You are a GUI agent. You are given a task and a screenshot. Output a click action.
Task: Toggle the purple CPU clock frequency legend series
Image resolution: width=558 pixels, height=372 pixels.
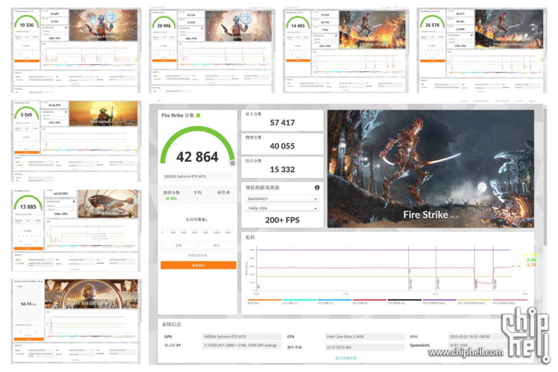439,301
